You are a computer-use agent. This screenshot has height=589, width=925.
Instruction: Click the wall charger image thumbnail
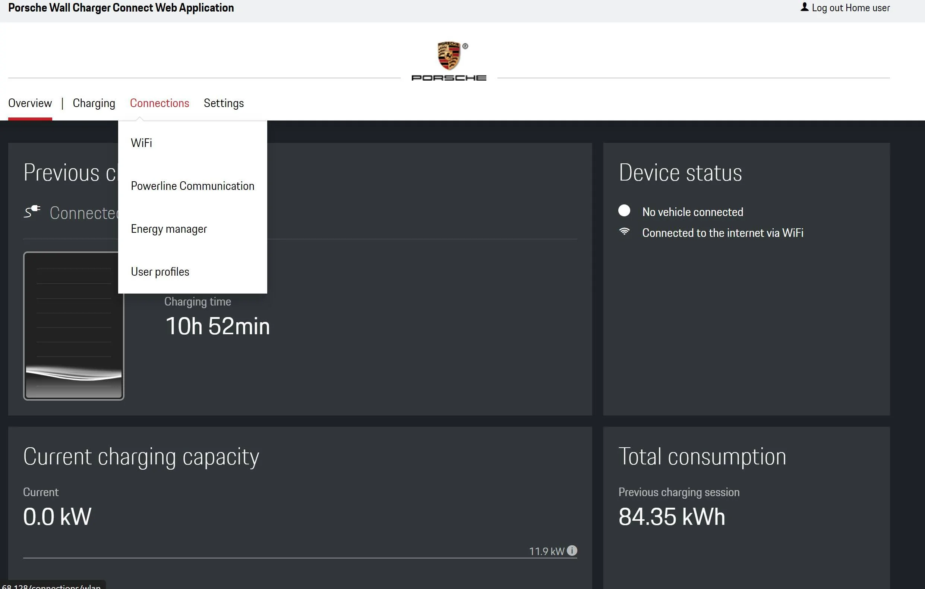(x=74, y=326)
